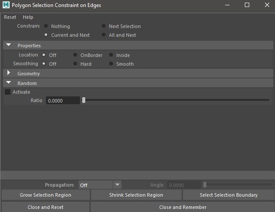Expand the Geometry section

click(x=8, y=73)
